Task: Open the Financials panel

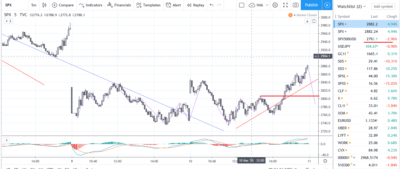Action: click(119, 5)
